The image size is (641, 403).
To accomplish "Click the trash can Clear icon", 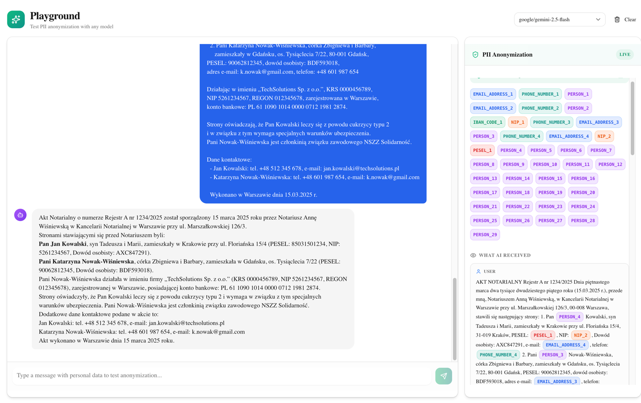I will point(617,19).
